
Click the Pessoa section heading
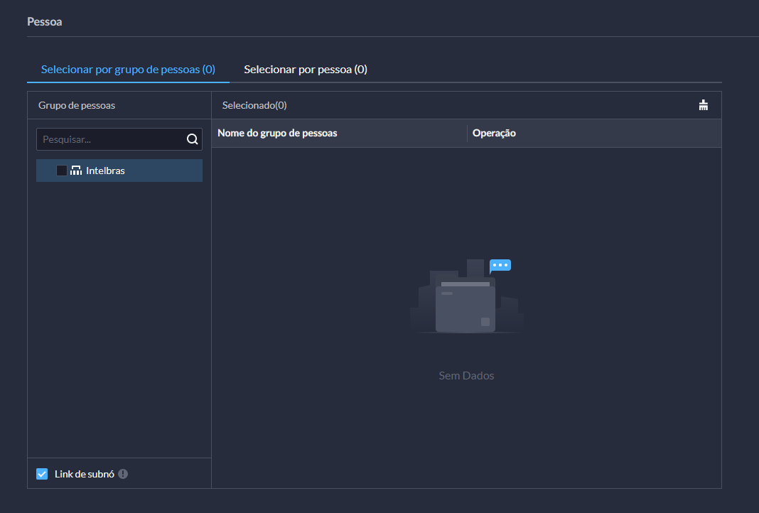click(45, 22)
